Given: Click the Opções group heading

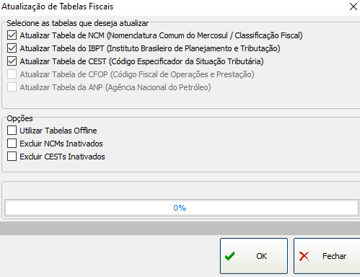Looking at the screenshot, I should click(19, 118).
